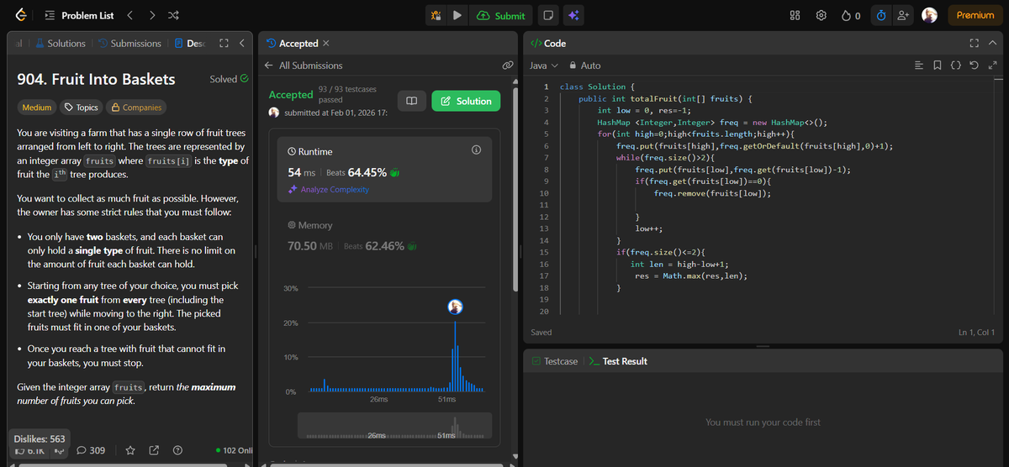The height and width of the screenshot is (467, 1009).
Task: Copy the submission link icon
Action: [507, 65]
